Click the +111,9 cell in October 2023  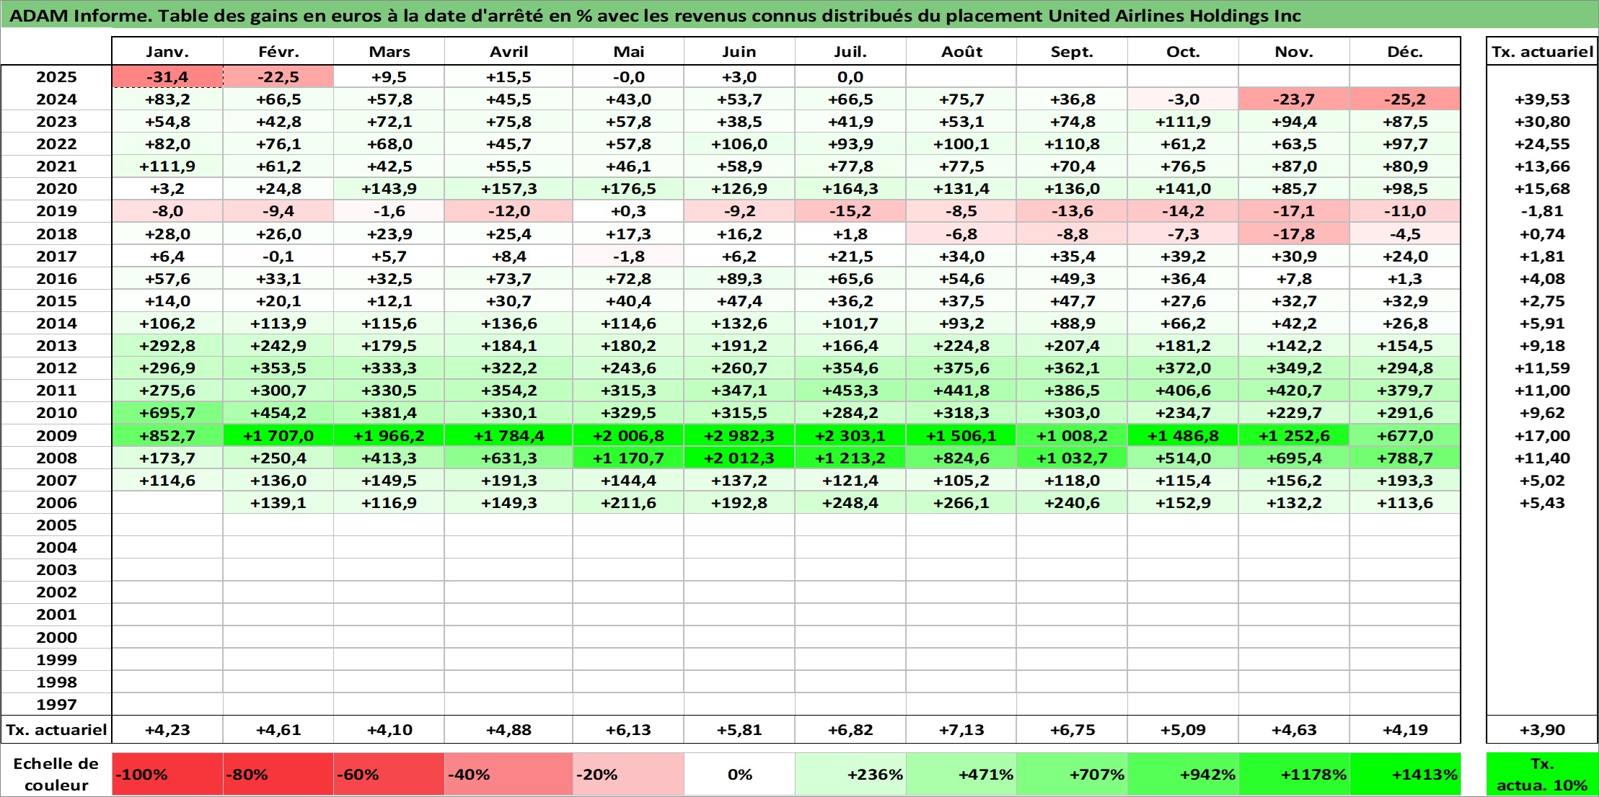(1183, 121)
